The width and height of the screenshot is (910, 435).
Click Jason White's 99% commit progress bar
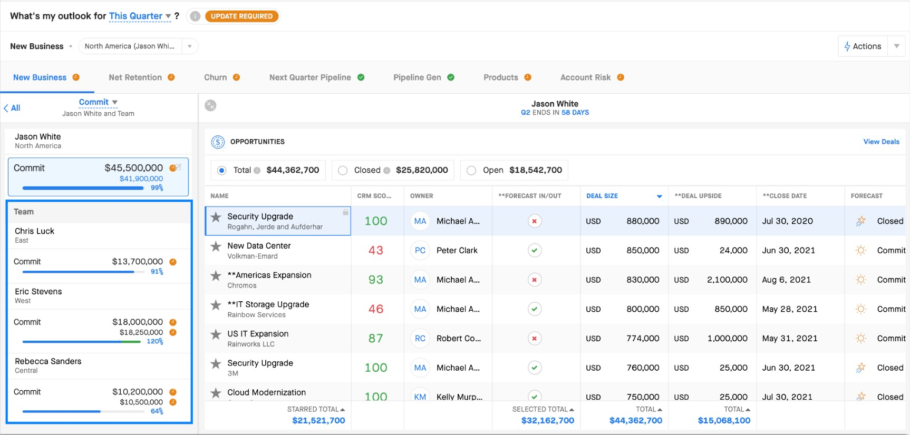click(x=83, y=188)
